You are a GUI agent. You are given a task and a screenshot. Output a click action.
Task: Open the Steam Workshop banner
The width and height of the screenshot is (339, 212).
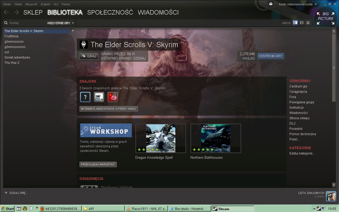(x=106, y=130)
